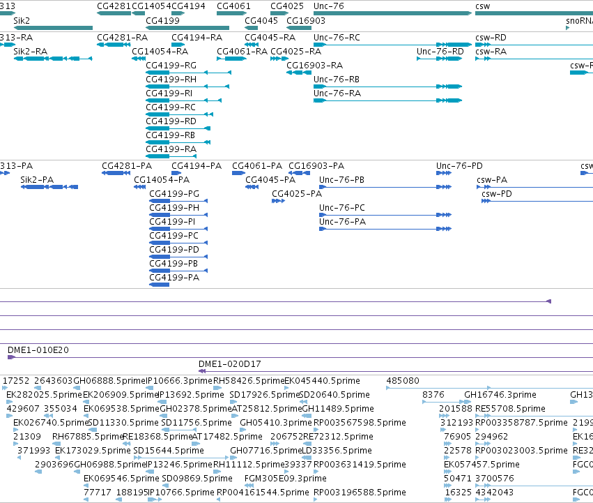Select protein csw-PD
The image size is (593, 503).
click(x=537, y=201)
